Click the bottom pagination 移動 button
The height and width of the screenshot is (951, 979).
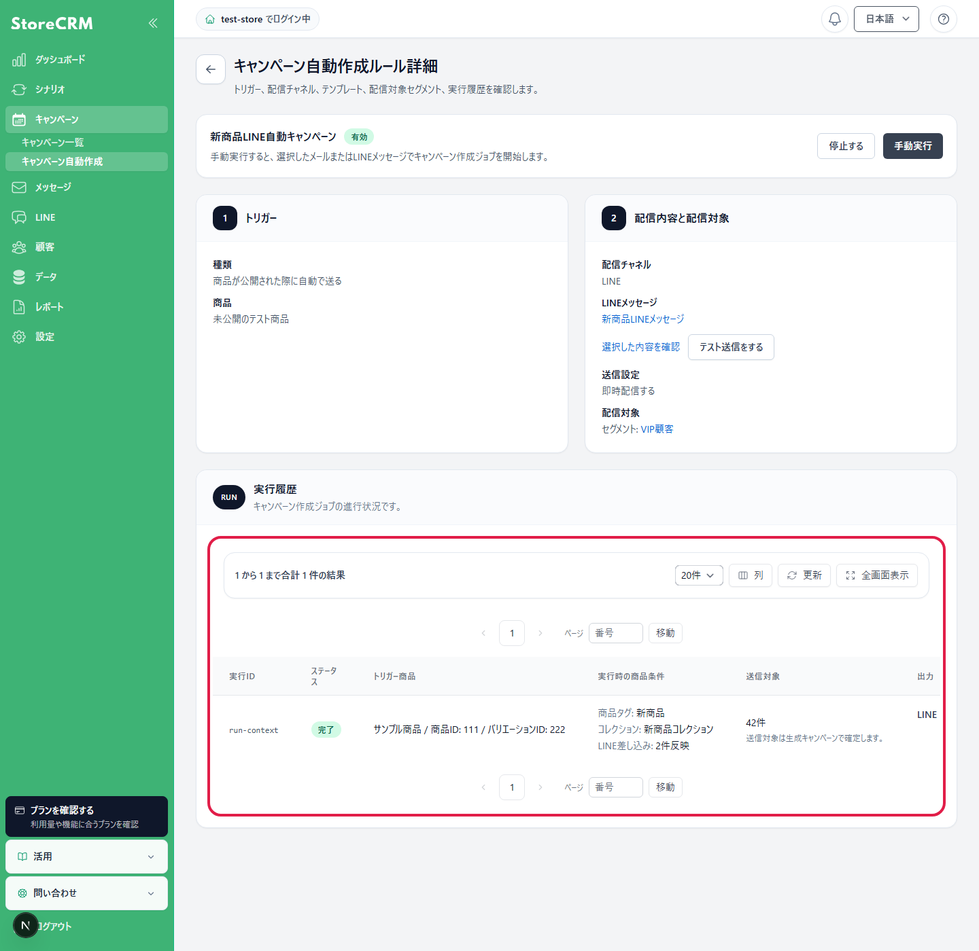coord(666,787)
